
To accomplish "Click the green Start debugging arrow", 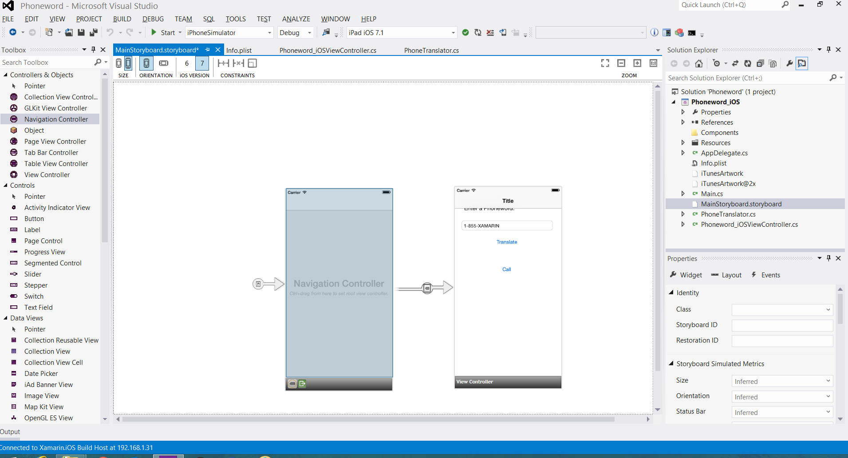I will 154,32.
